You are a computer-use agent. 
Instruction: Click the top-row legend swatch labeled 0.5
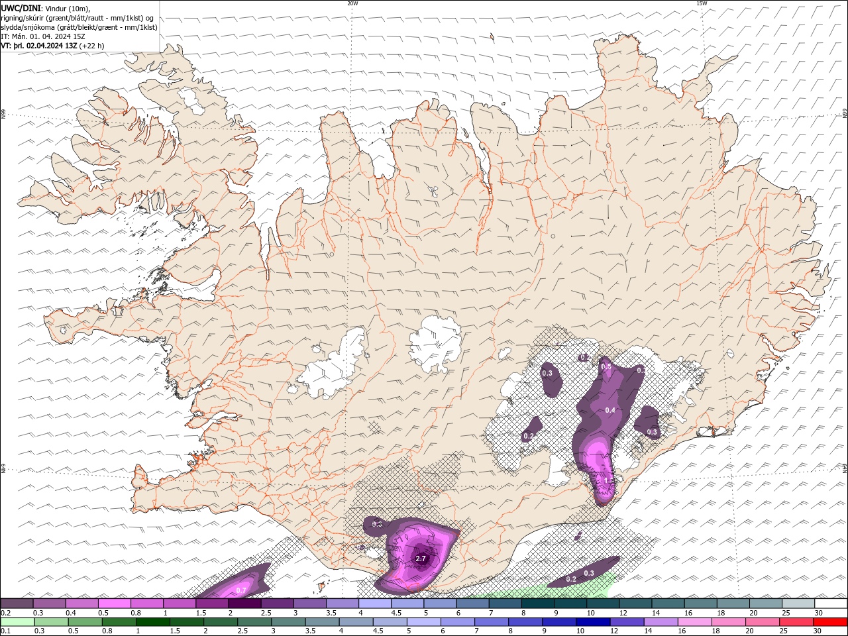tap(115, 604)
